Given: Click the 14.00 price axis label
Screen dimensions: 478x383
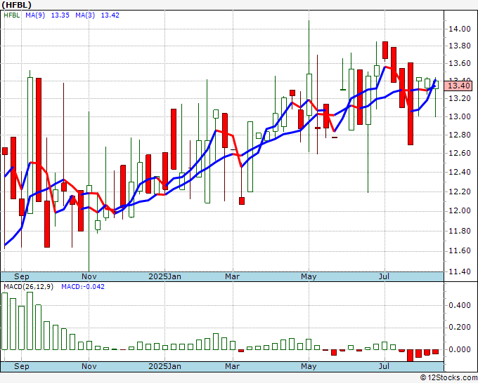Looking at the screenshot, I should [460, 29].
